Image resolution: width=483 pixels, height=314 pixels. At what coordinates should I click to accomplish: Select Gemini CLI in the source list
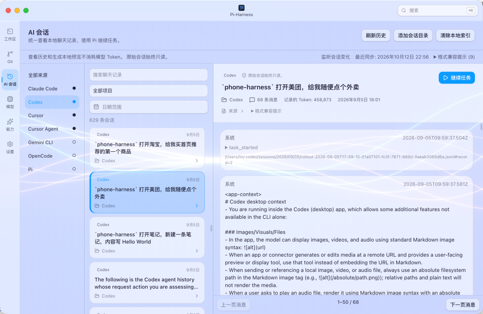pos(52,142)
